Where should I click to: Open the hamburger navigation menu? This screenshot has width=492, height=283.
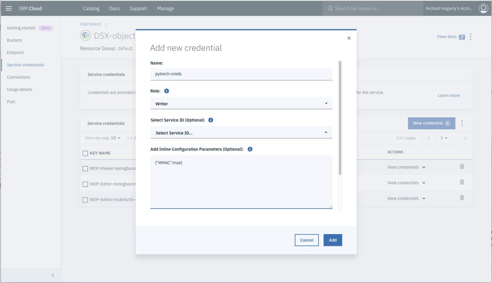coord(9,8)
